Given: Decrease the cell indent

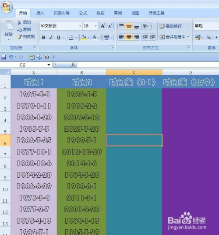Looking at the screenshot, I should pos(145,37).
